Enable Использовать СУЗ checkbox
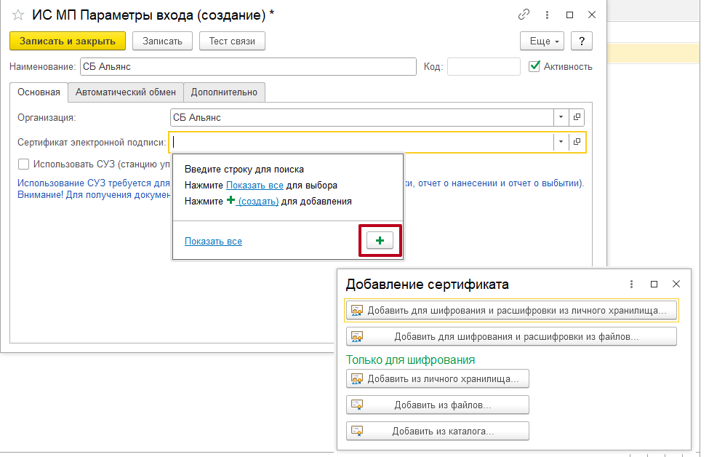The image size is (709, 457). (24, 164)
